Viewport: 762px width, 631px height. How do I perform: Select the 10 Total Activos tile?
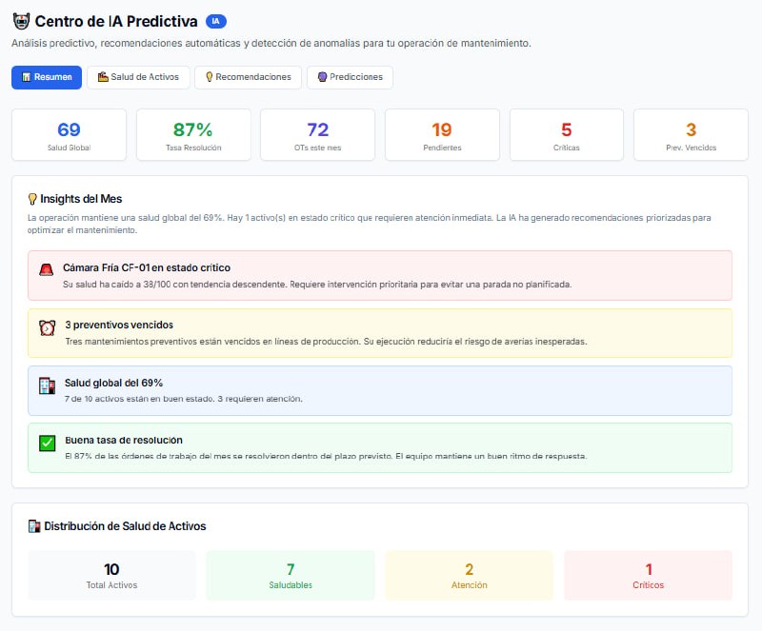pos(111,575)
